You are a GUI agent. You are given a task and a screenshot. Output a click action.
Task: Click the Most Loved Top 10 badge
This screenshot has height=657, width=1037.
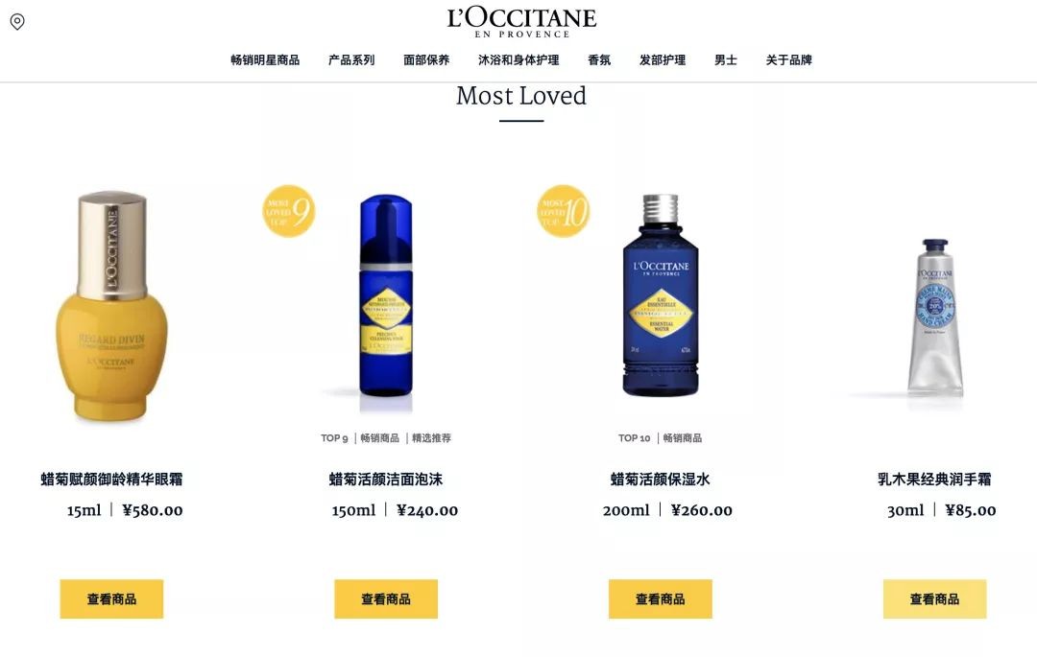click(x=563, y=211)
